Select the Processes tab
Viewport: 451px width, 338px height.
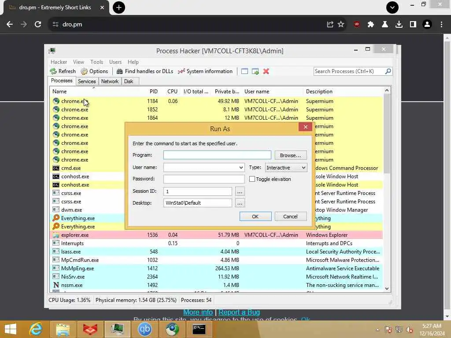click(x=62, y=81)
